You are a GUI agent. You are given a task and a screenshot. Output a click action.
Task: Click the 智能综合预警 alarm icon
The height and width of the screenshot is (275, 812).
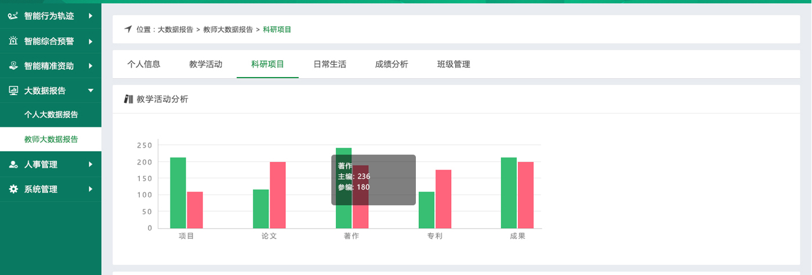pyautogui.click(x=13, y=41)
